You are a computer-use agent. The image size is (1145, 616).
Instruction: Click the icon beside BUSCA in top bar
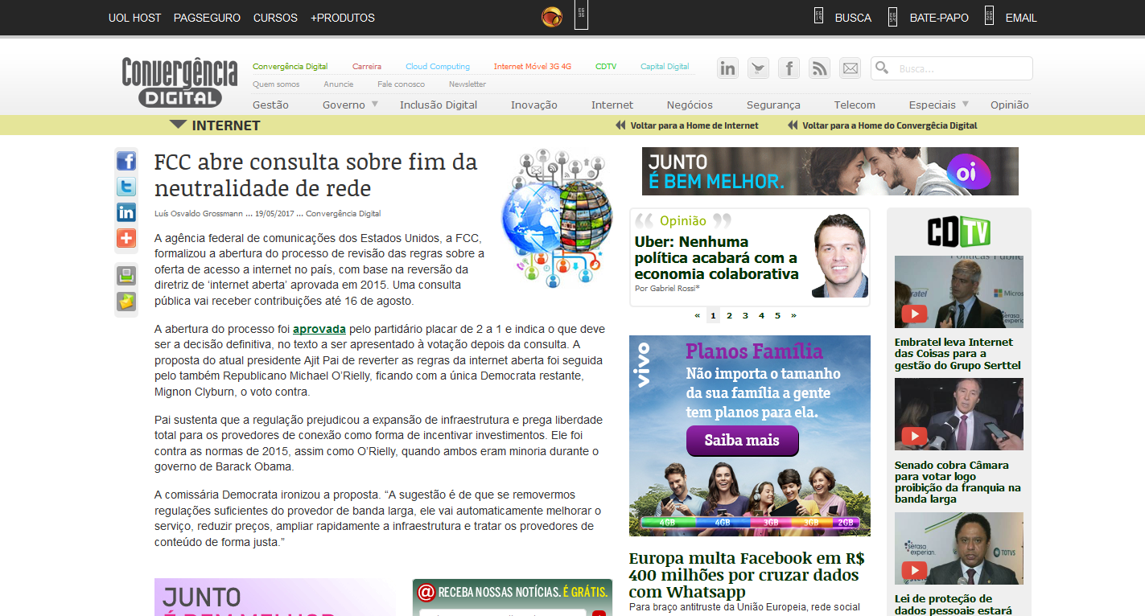[x=818, y=16]
